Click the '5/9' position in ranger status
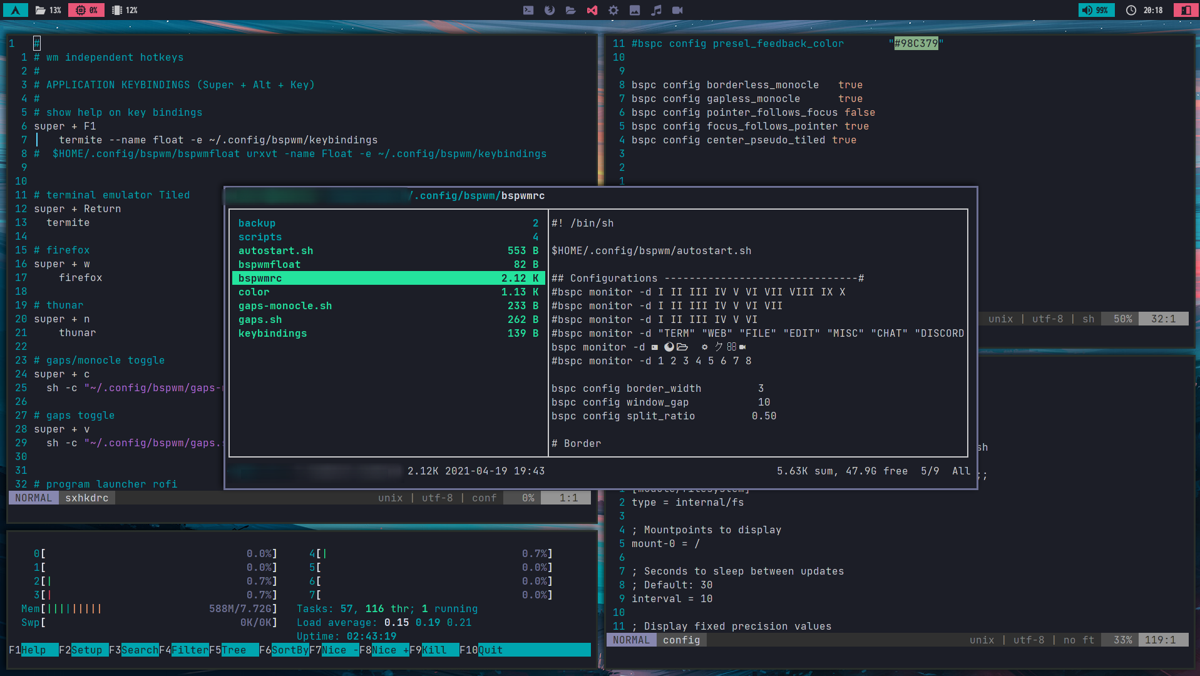This screenshot has width=1200, height=676. tap(930, 471)
